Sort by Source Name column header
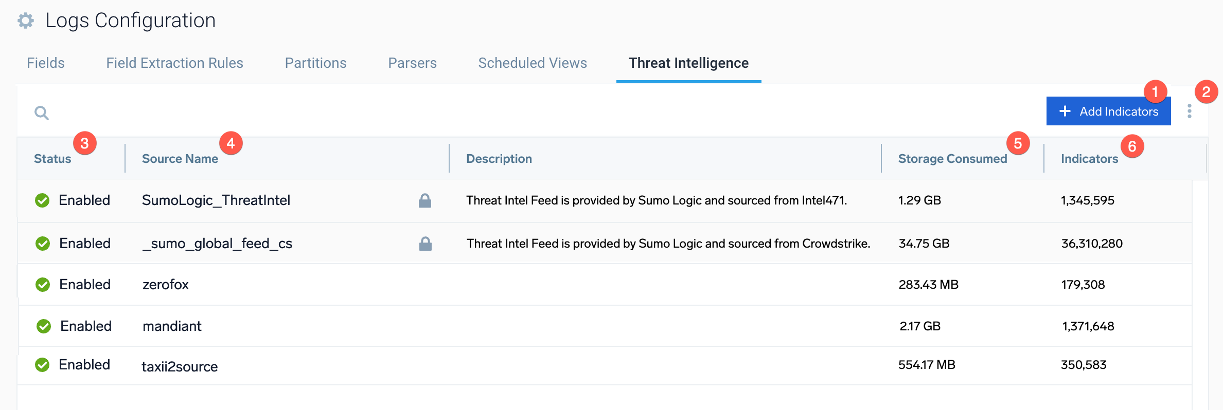The image size is (1223, 410). (x=180, y=159)
